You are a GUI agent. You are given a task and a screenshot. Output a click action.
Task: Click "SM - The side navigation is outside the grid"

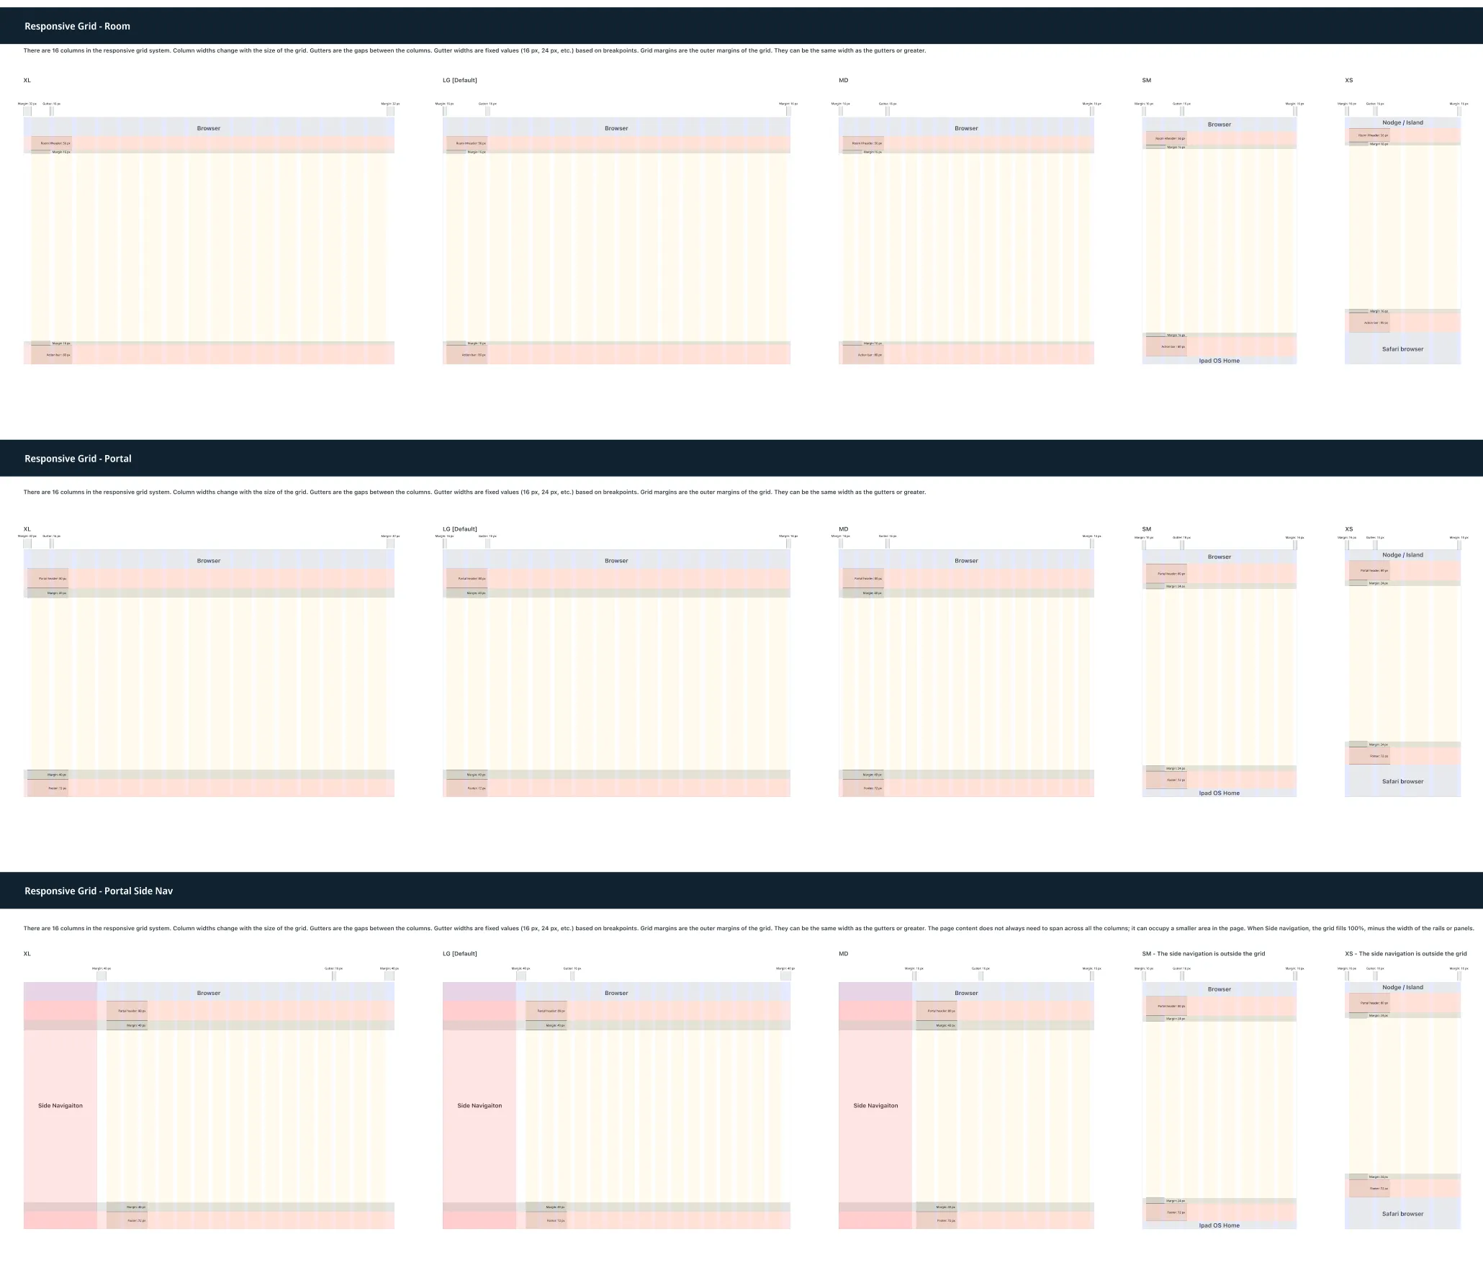pos(1203,953)
